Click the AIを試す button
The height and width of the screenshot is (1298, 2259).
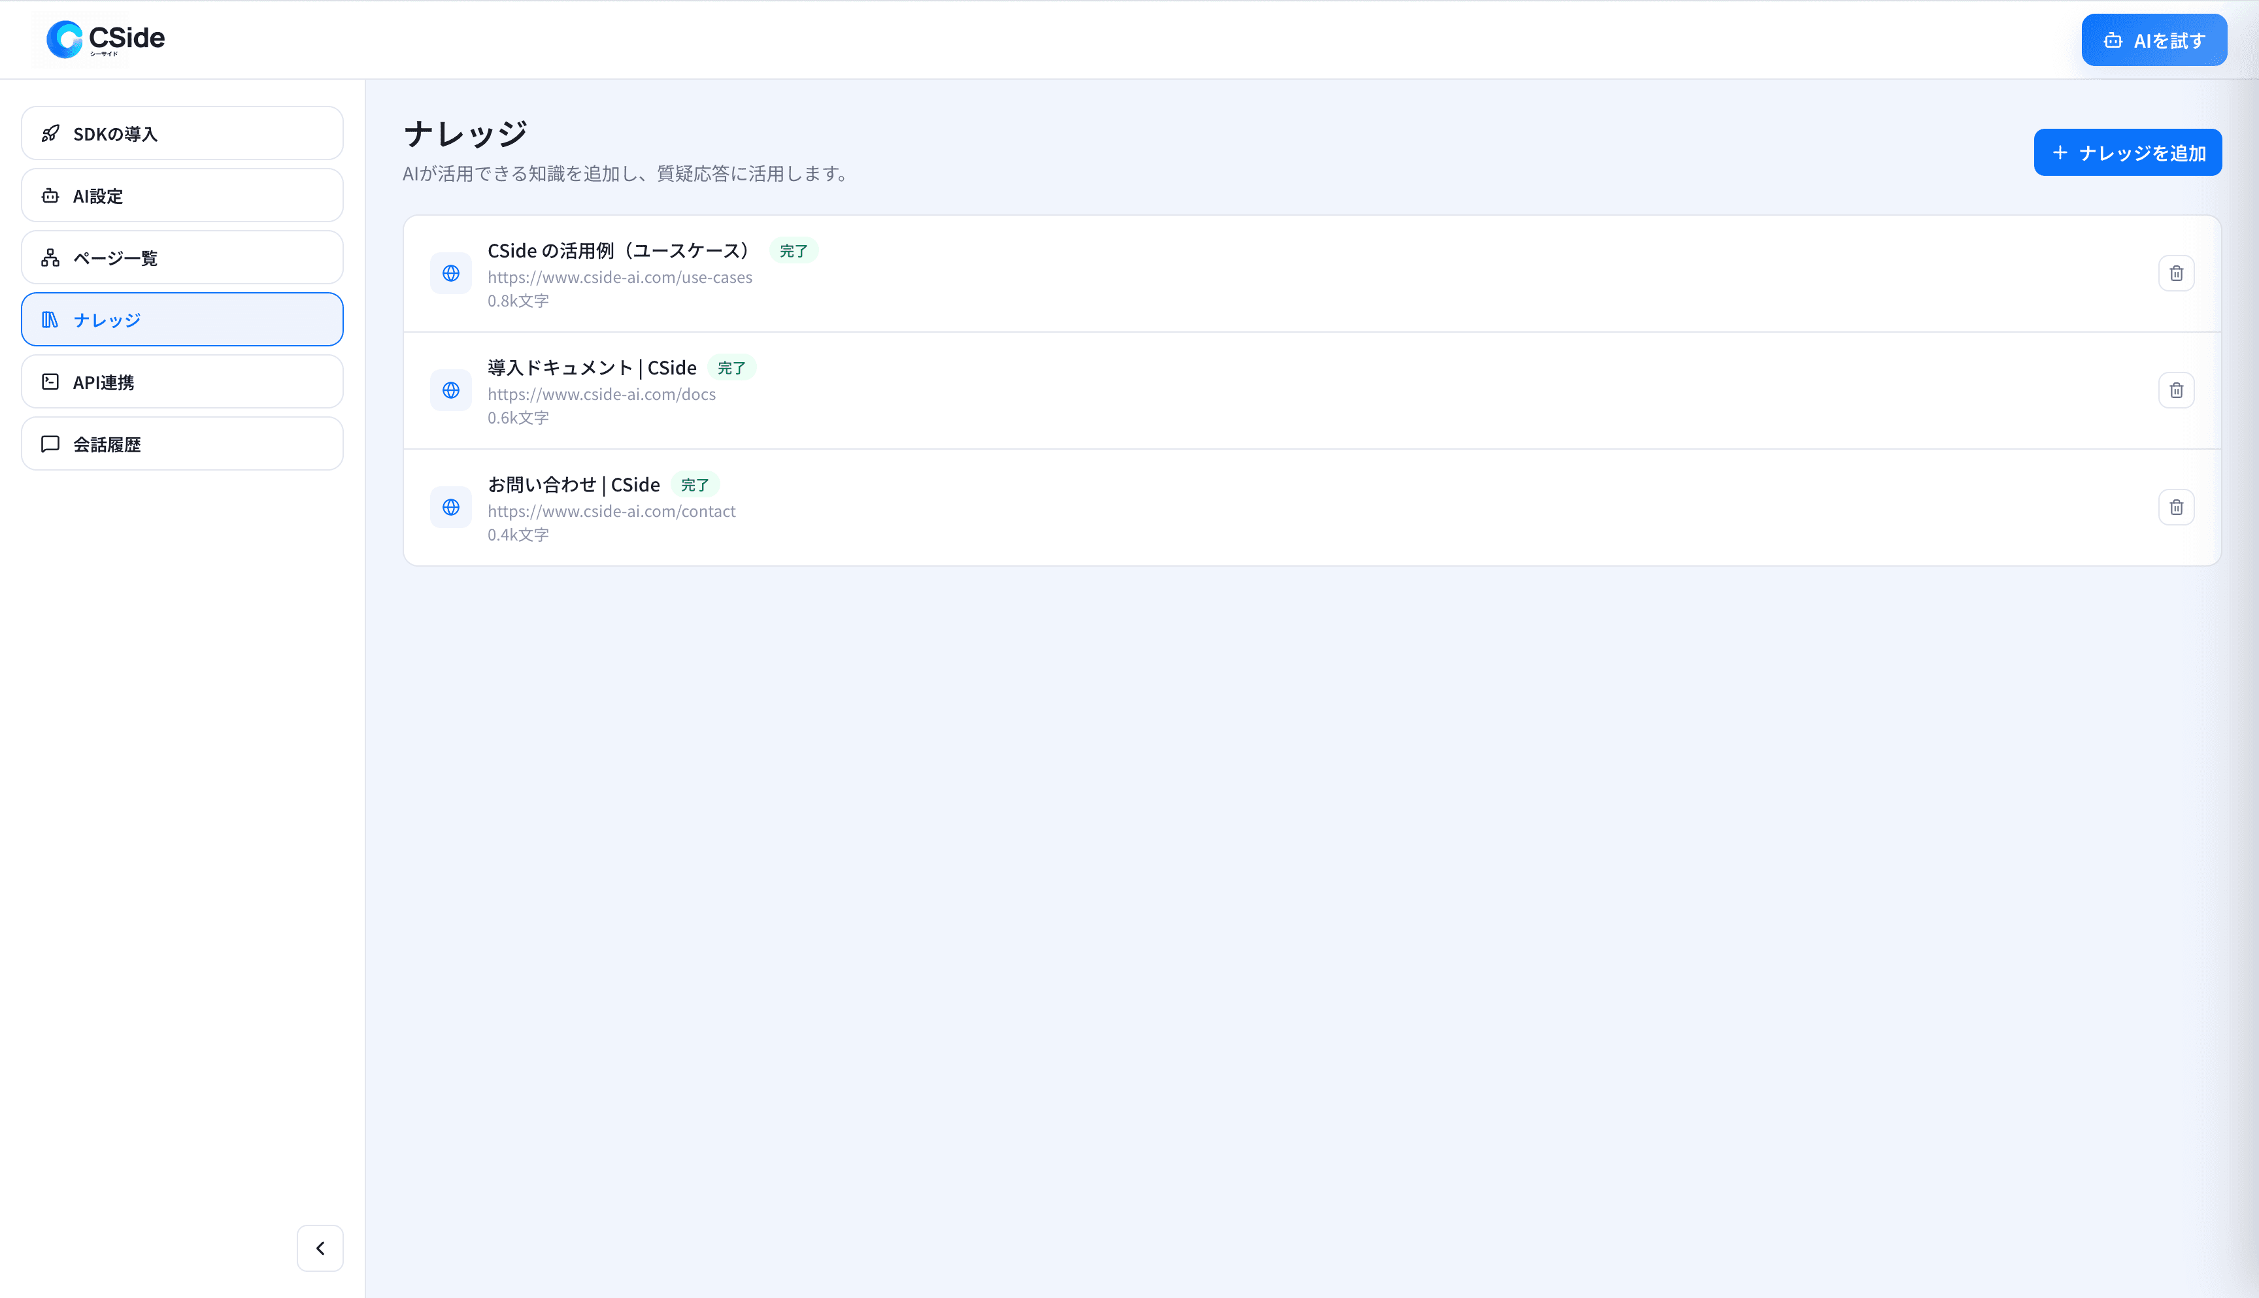click(2154, 40)
